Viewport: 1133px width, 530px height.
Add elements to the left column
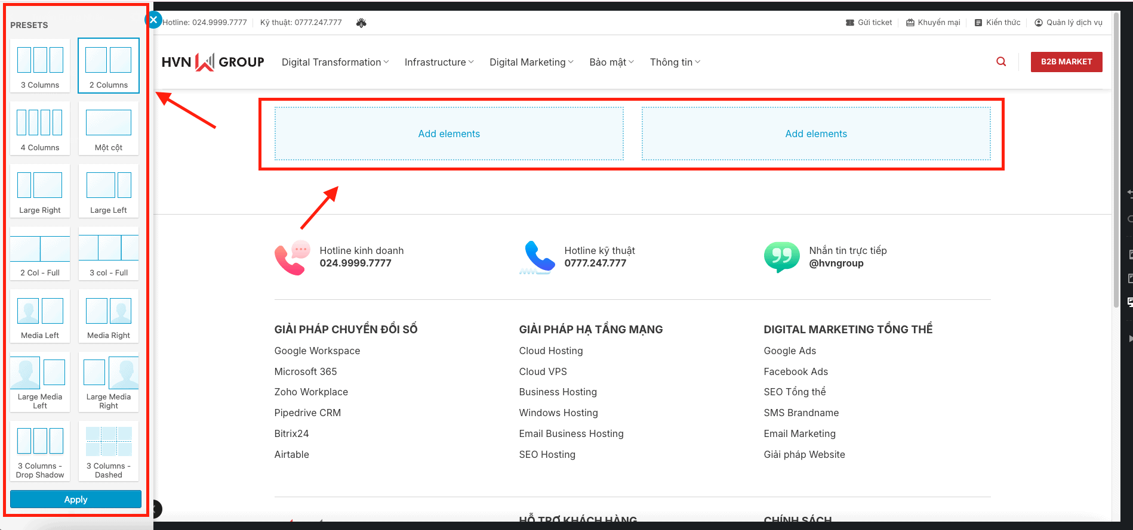pos(449,134)
